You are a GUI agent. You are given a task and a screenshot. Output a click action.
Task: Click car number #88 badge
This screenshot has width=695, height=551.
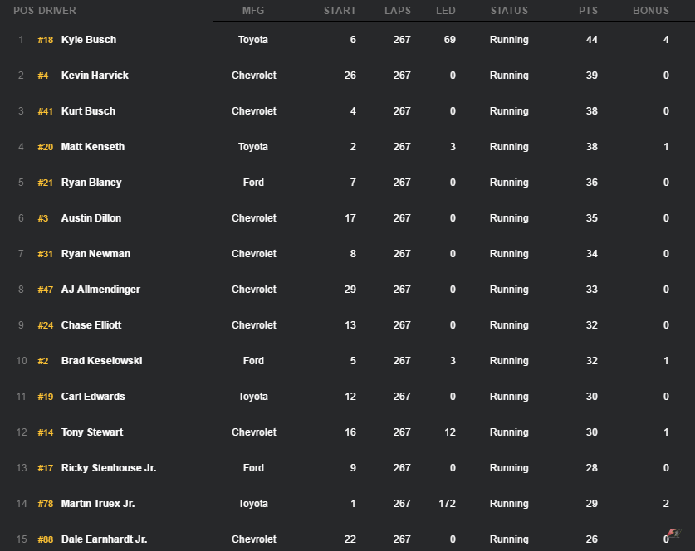[46, 539]
